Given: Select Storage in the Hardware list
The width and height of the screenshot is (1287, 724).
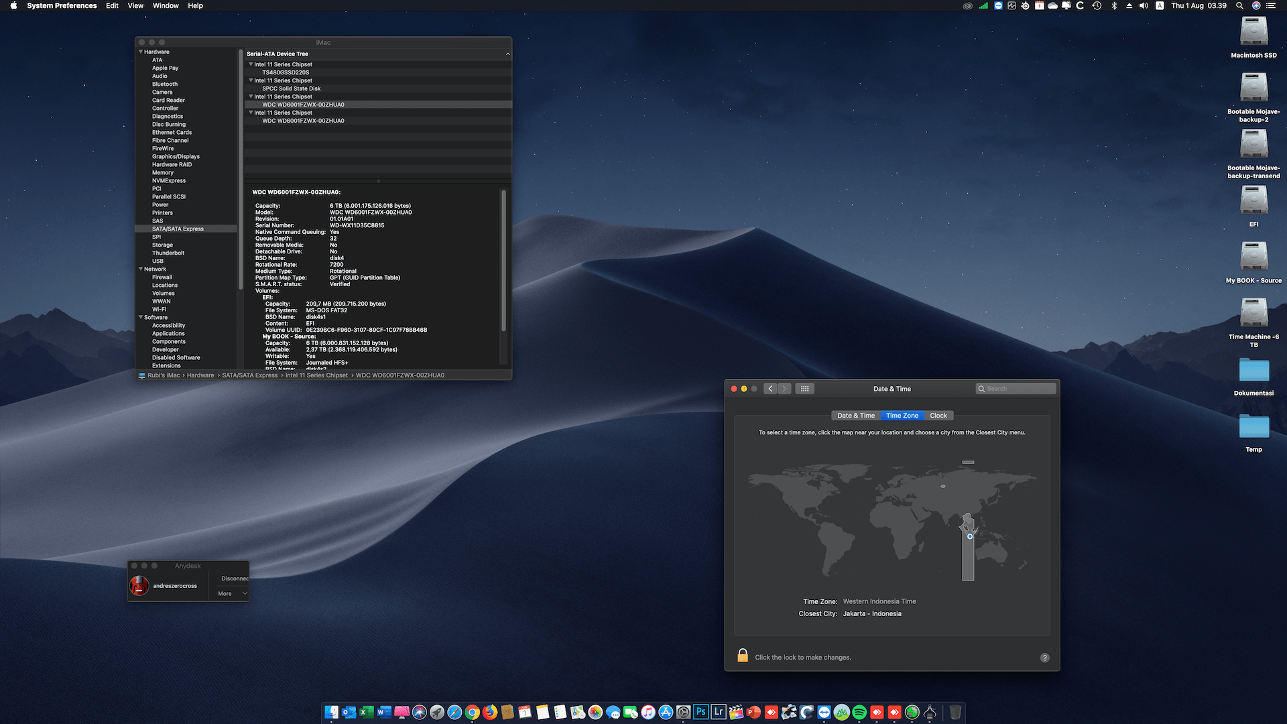Looking at the screenshot, I should click(162, 245).
